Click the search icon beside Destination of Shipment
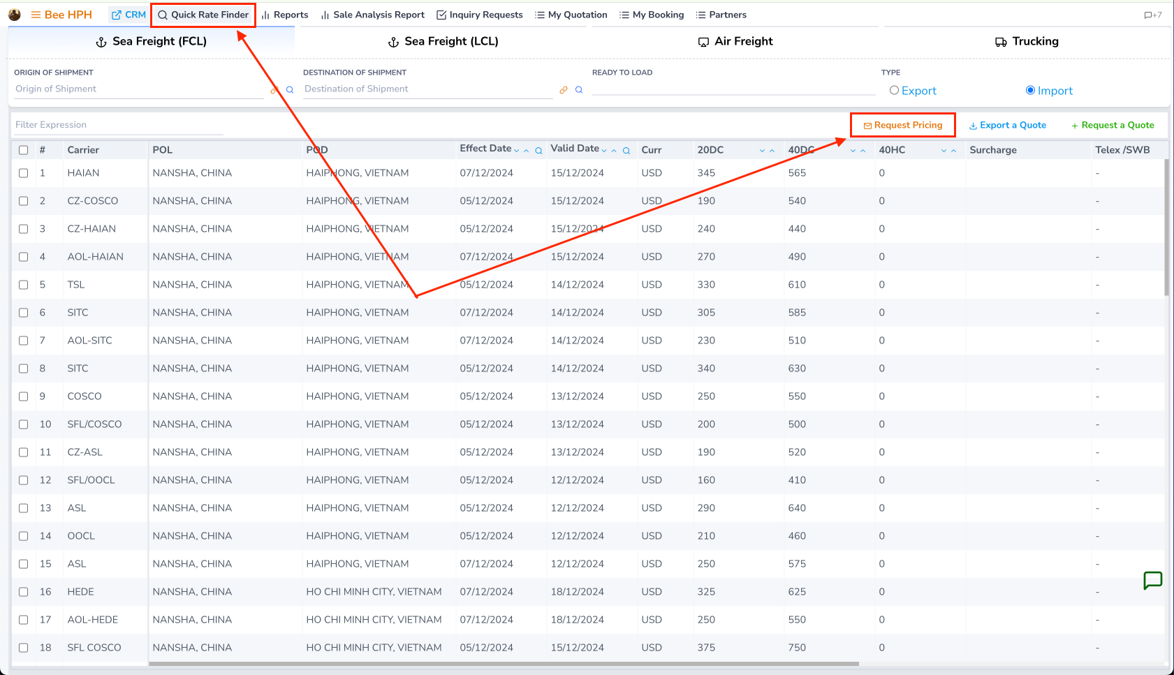Viewport: 1174px width, 675px height. click(x=579, y=90)
